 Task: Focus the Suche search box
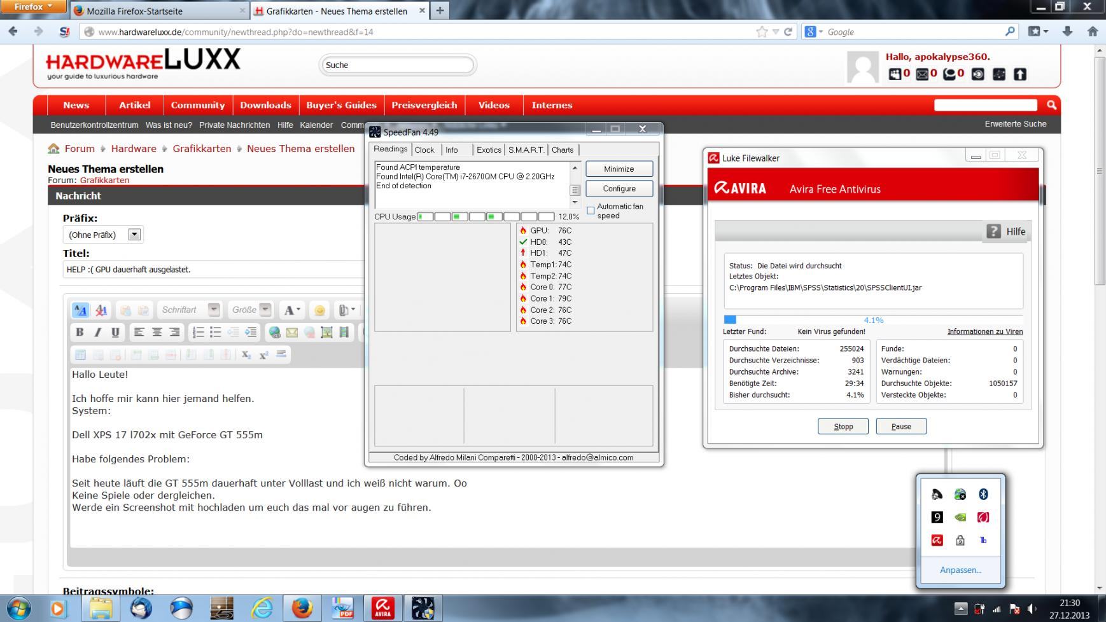pos(397,65)
